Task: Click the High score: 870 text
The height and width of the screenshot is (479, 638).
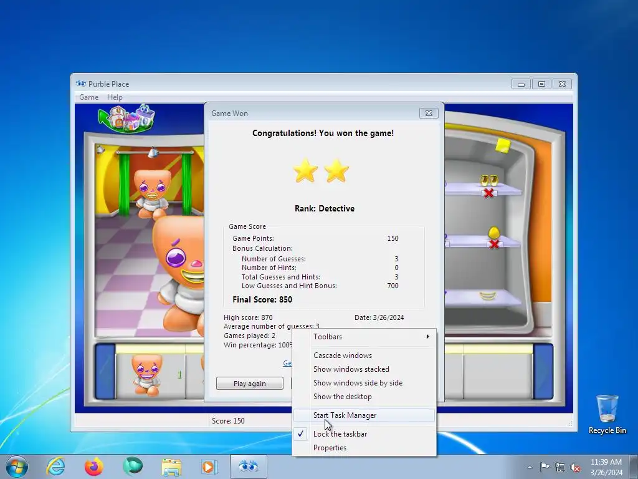Action: (x=248, y=317)
